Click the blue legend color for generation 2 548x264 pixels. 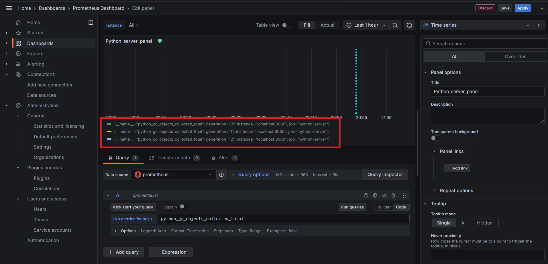click(109, 139)
